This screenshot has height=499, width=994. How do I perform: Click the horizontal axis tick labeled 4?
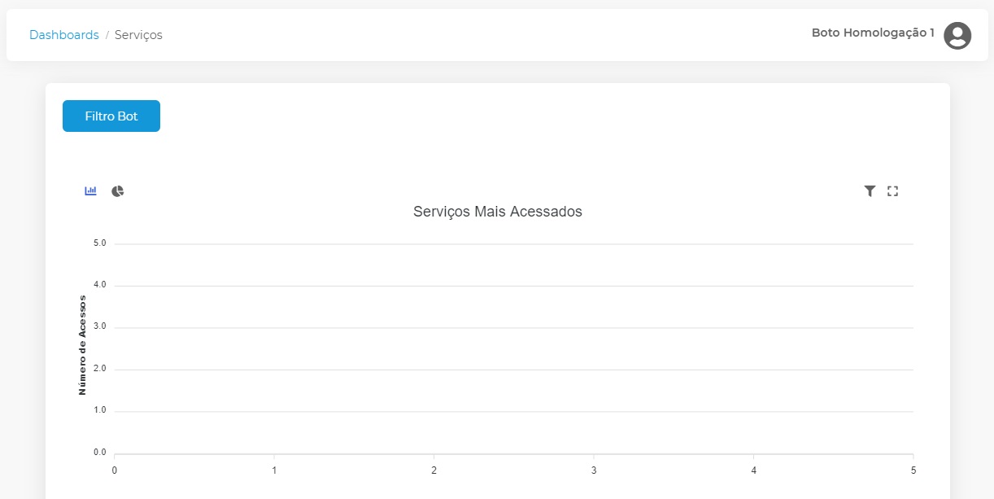(x=754, y=471)
